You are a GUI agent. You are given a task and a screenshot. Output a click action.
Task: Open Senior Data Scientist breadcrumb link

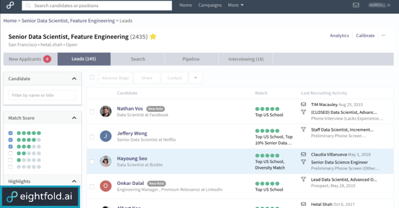[68, 21]
